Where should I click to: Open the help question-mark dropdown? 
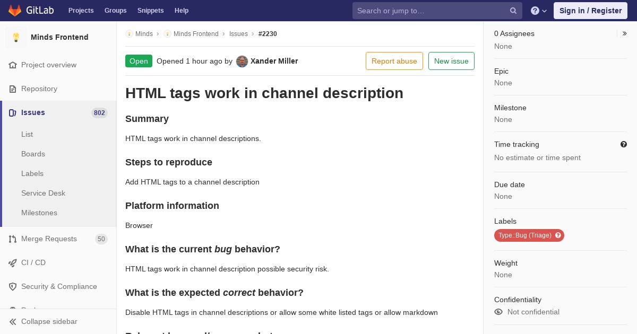click(539, 11)
